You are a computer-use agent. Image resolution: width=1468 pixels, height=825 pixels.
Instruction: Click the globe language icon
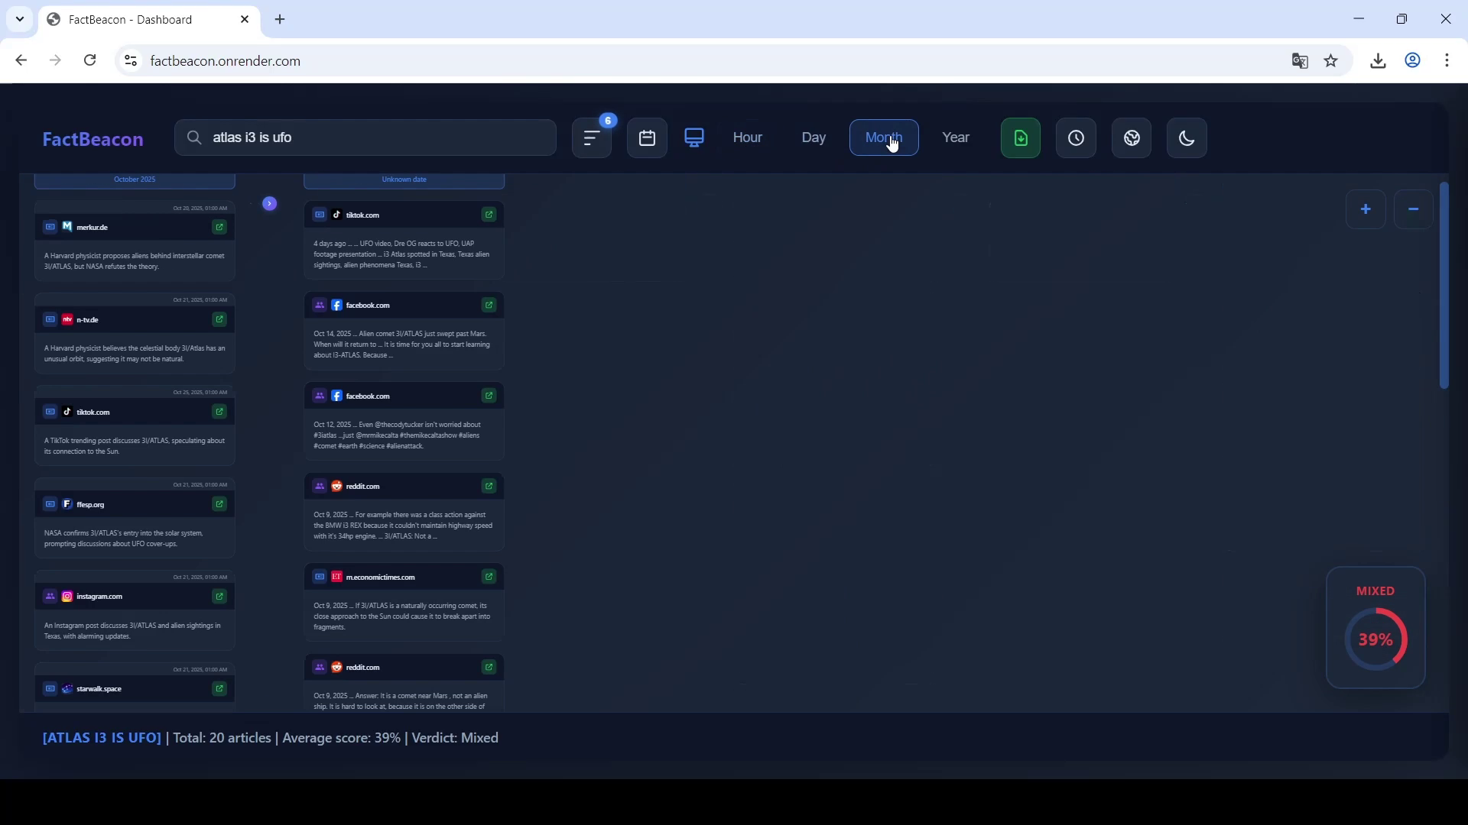1132,138
